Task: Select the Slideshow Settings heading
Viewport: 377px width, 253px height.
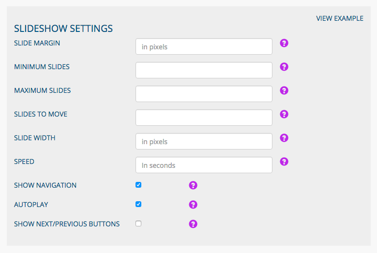Action: click(x=63, y=29)
